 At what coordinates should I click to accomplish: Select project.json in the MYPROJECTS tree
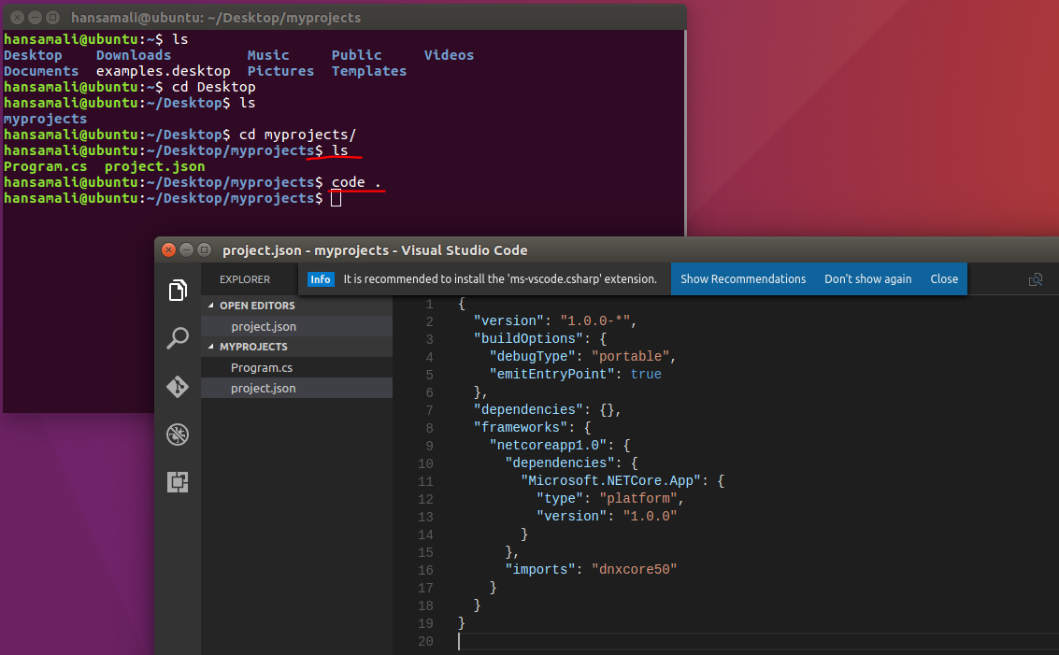tap(296, 388)
